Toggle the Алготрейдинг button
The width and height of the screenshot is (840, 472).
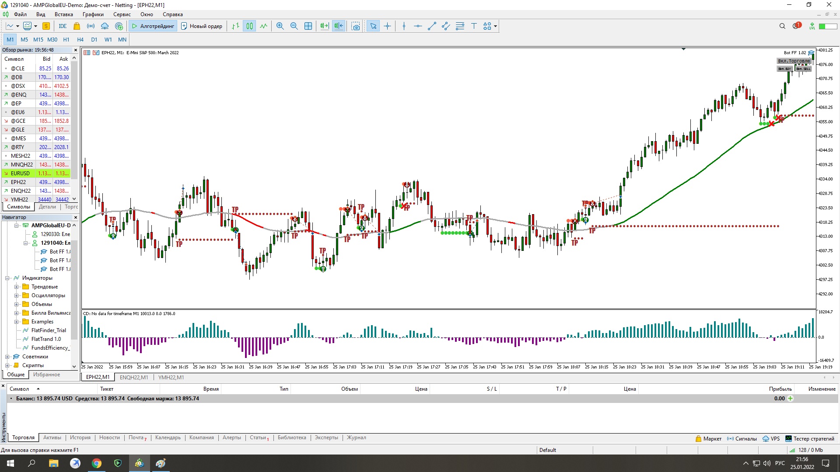click(x=153, y=26)
